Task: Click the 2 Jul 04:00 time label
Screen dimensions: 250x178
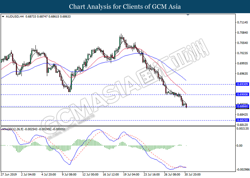Action: coord(28,174)
